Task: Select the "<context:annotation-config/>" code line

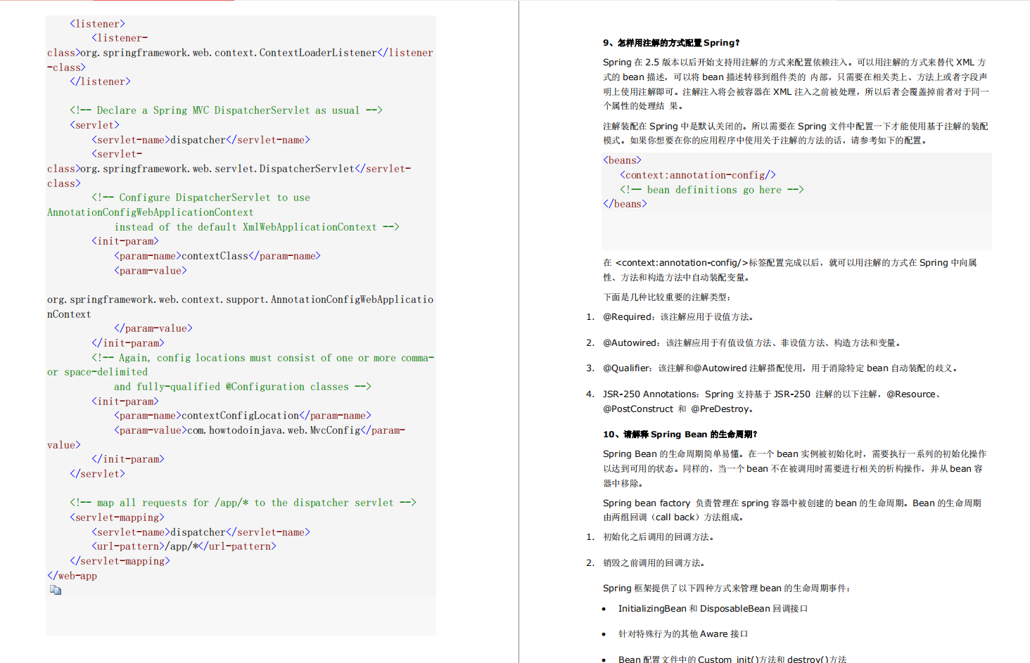Action: click(698, 175)
